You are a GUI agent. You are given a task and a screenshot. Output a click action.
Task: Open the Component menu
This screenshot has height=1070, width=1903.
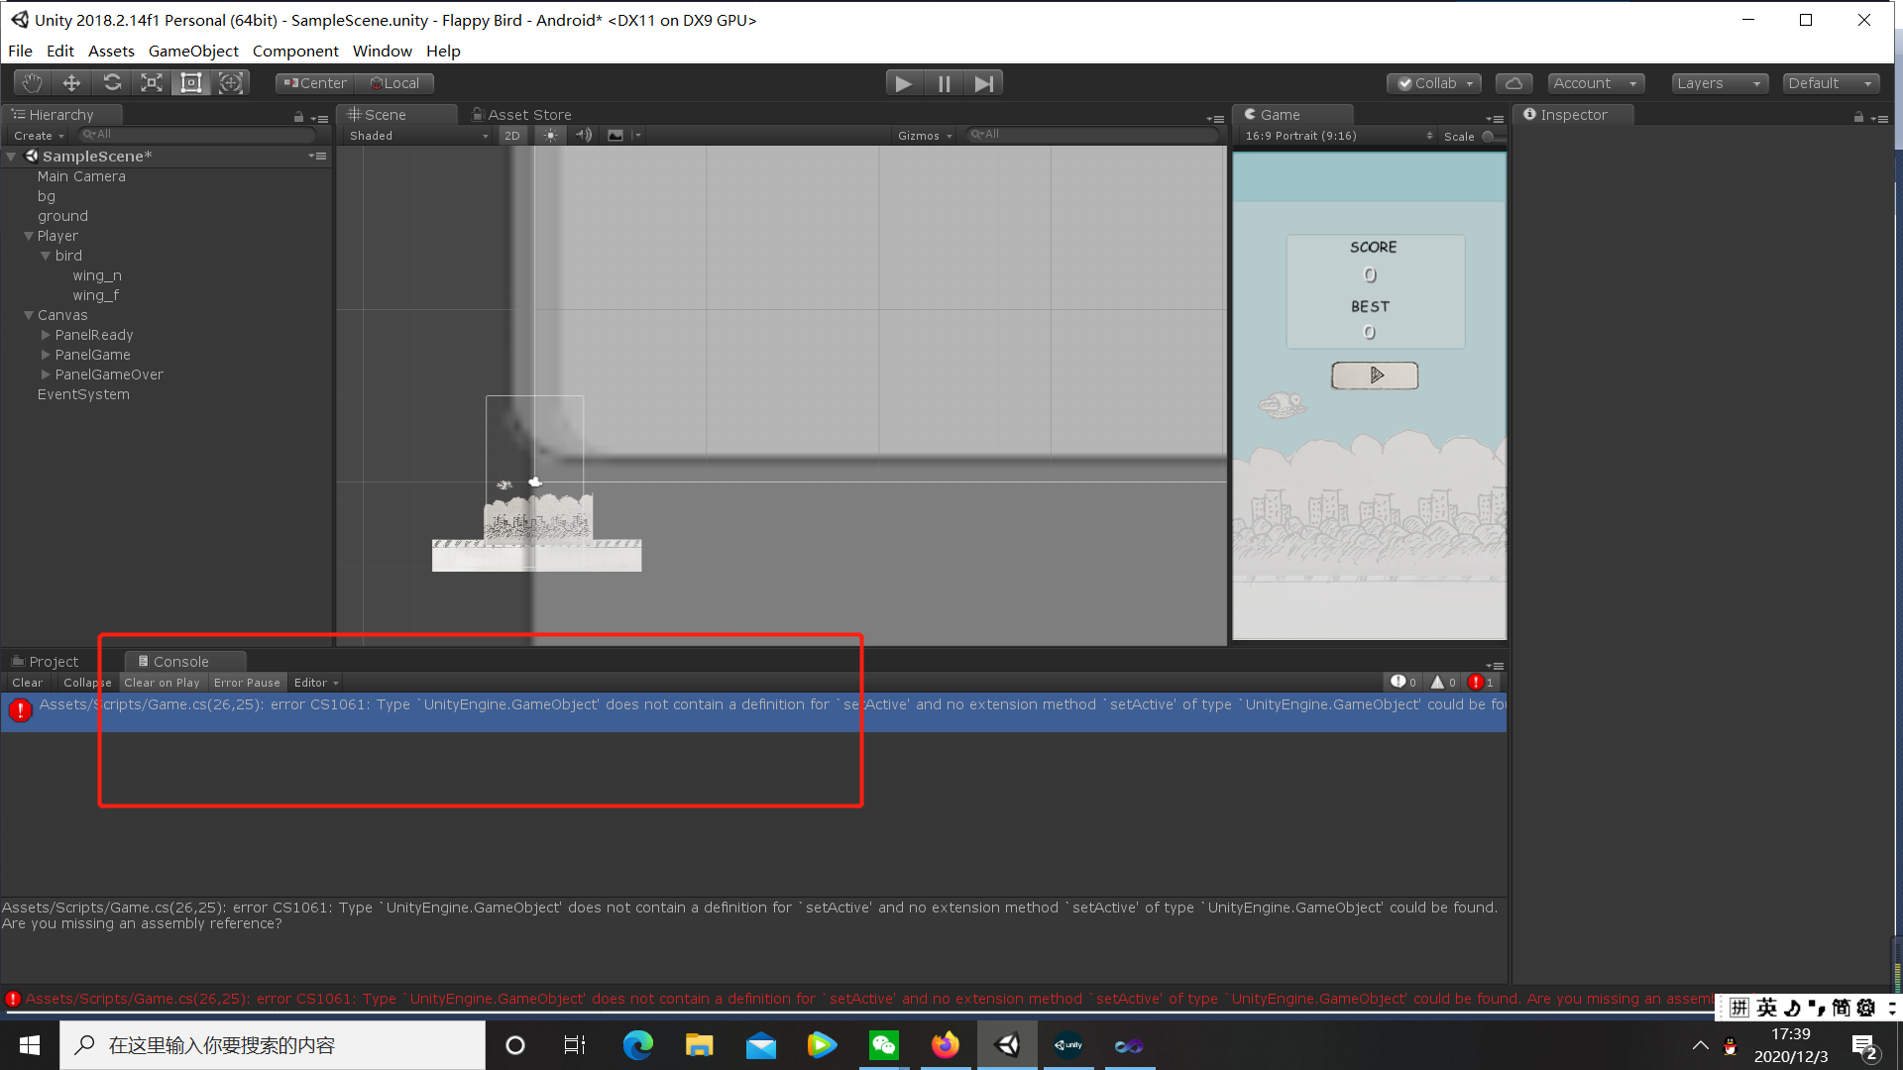294,50
